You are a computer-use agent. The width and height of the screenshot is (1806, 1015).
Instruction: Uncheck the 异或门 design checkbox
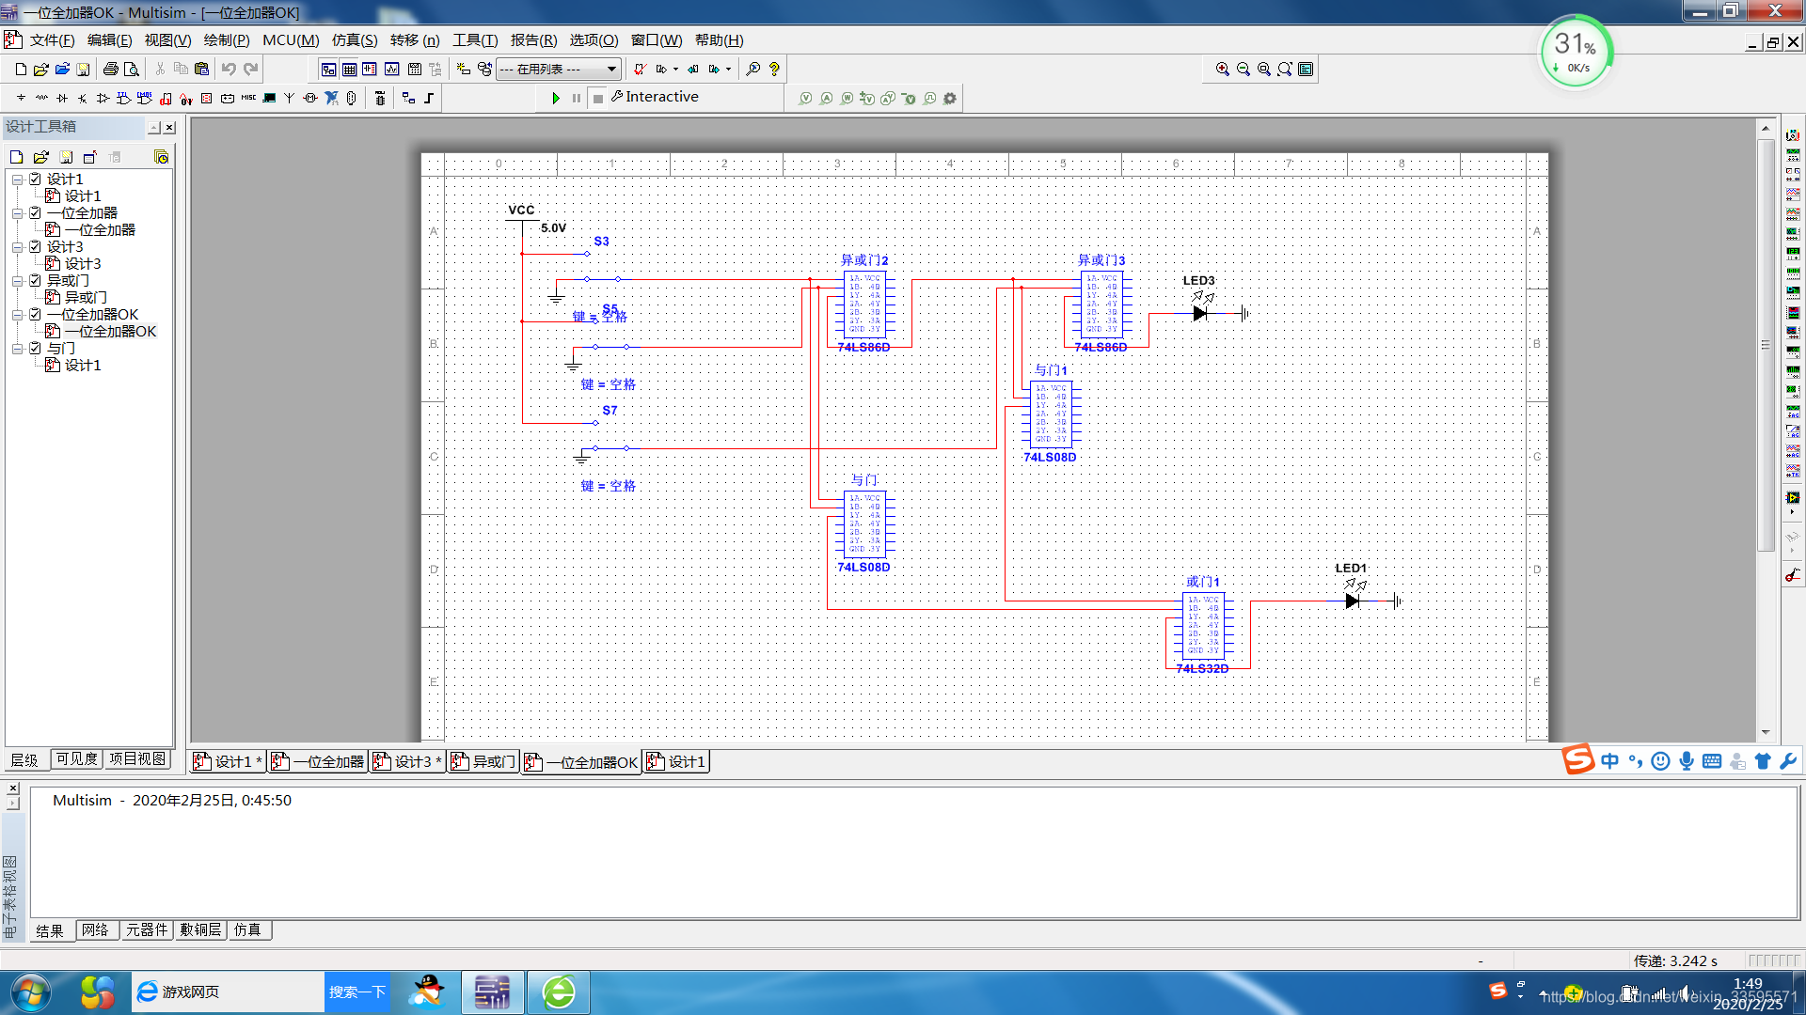tap(36, 280)
